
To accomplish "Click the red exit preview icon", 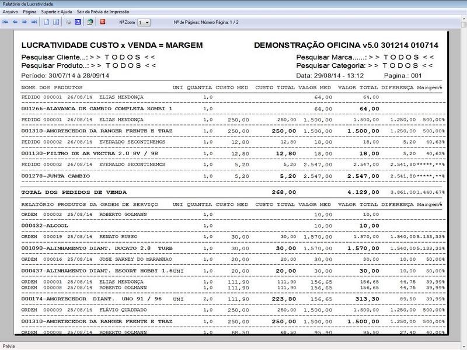I will (103, 22).
